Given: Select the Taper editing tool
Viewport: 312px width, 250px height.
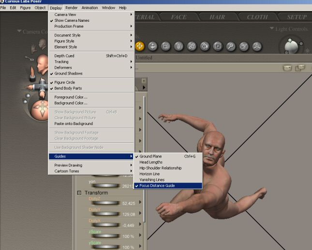Looking at the screenshot, I should click(x=178, y=46).
